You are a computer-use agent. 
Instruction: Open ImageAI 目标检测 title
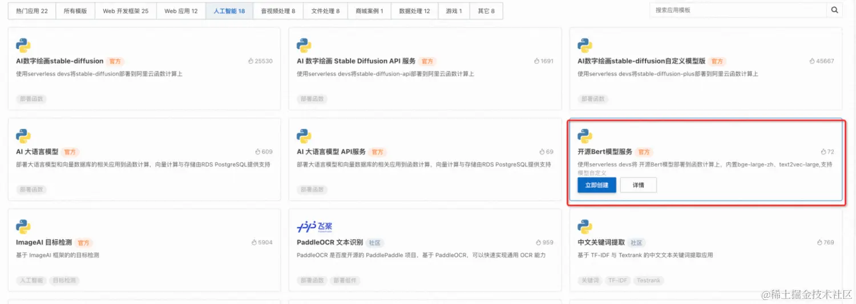[x=44, y=242]
